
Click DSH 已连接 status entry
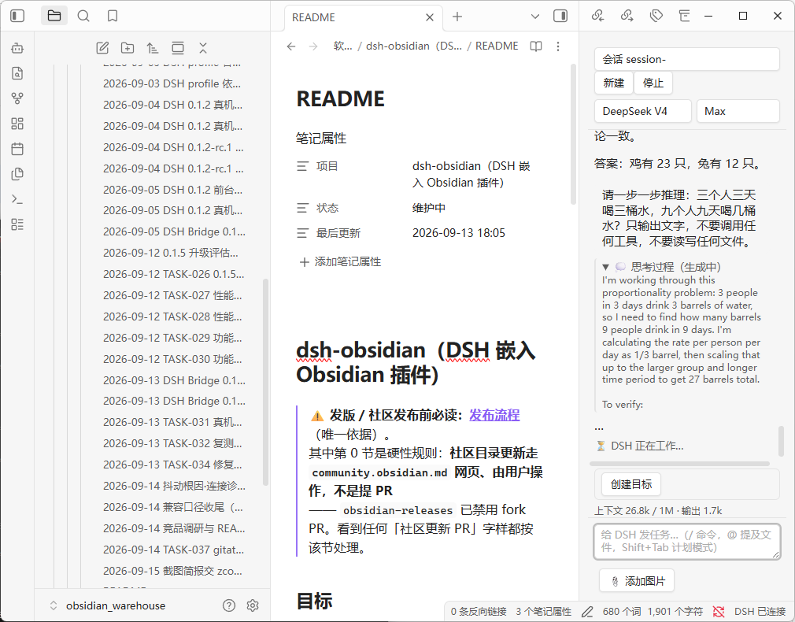(x=760, y=612)
